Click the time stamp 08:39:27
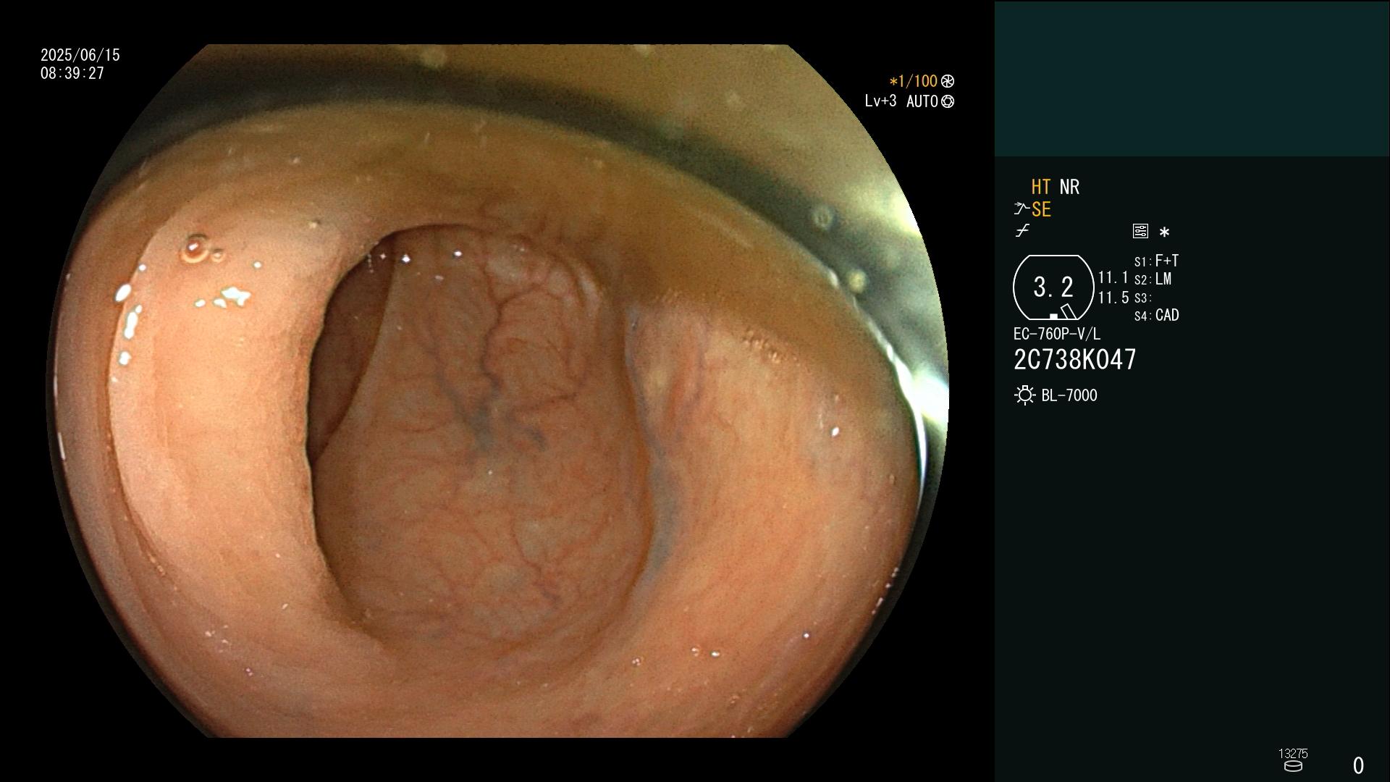 [72, 73]
